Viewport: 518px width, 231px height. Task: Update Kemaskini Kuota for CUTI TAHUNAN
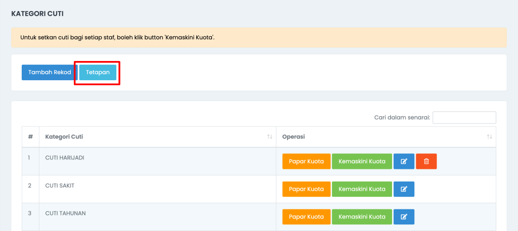(362, 217)
